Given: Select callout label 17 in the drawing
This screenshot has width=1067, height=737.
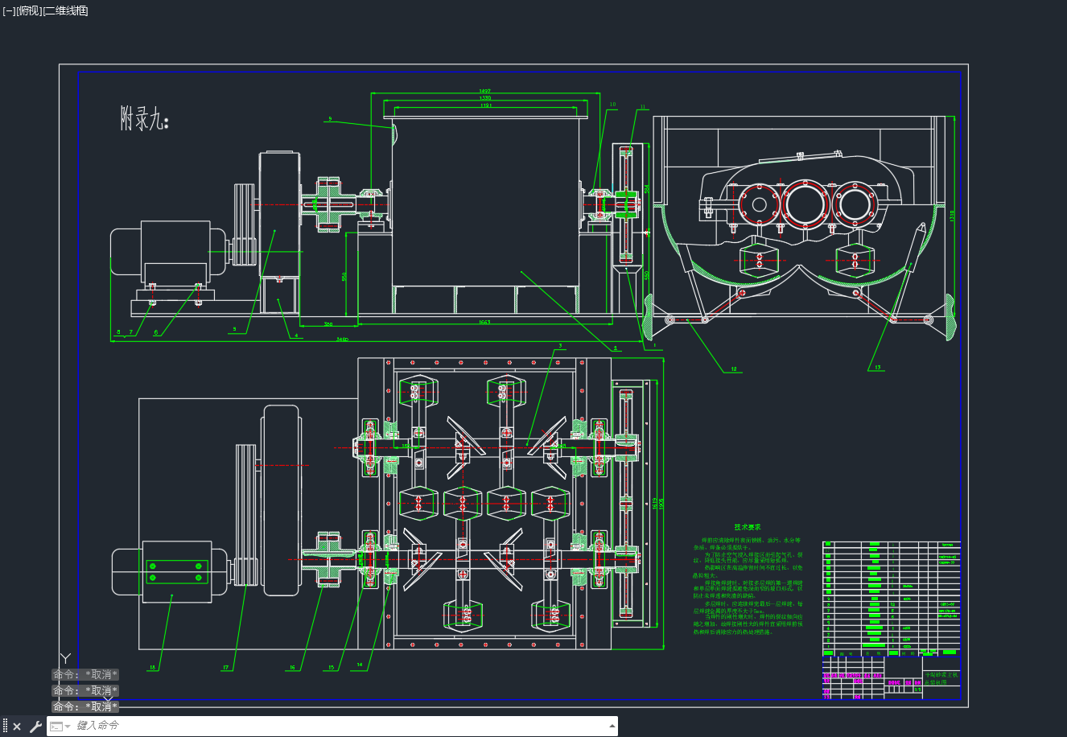Looking at the screenshot, I should [x=225, y=668].
